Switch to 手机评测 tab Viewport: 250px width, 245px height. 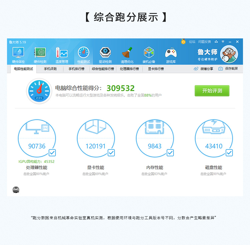point(50,69)
